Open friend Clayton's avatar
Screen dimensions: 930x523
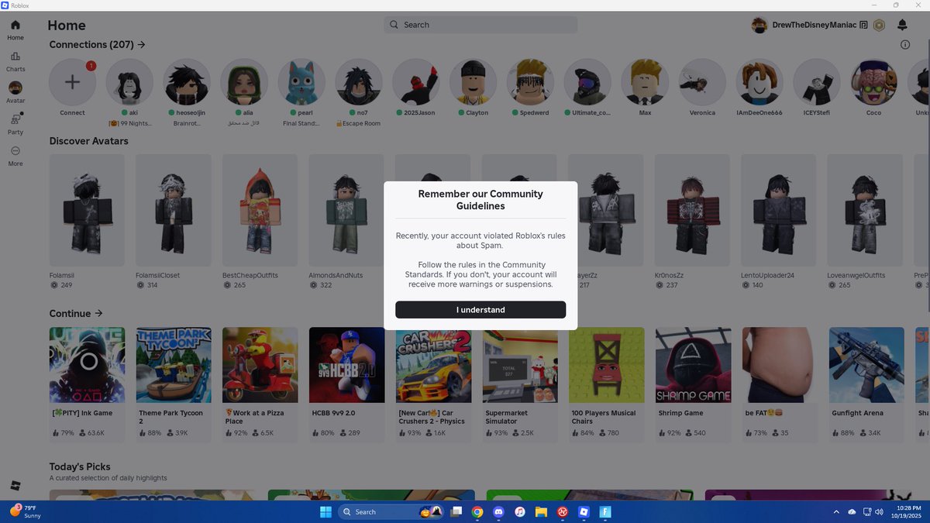[x=474, y=82]
